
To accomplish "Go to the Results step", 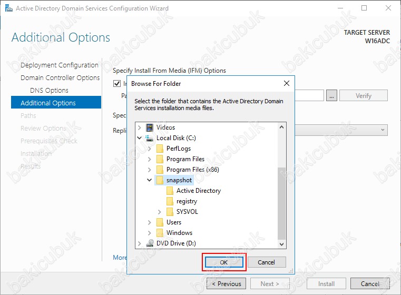I will click(x=31, y=166).
